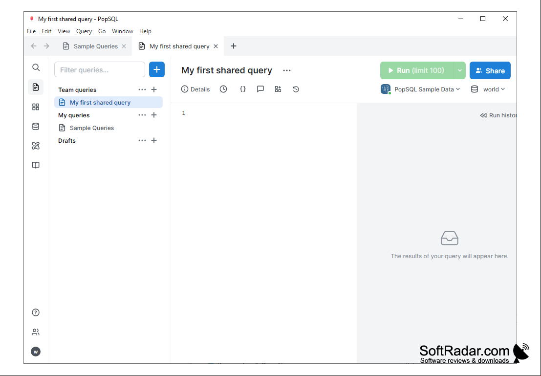Switch to My first shared query tab
The height and width of the screenshot is (376, 541).
click(179, 46)
